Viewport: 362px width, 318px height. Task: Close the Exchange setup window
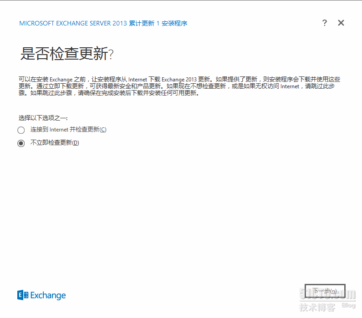point(341,23)
